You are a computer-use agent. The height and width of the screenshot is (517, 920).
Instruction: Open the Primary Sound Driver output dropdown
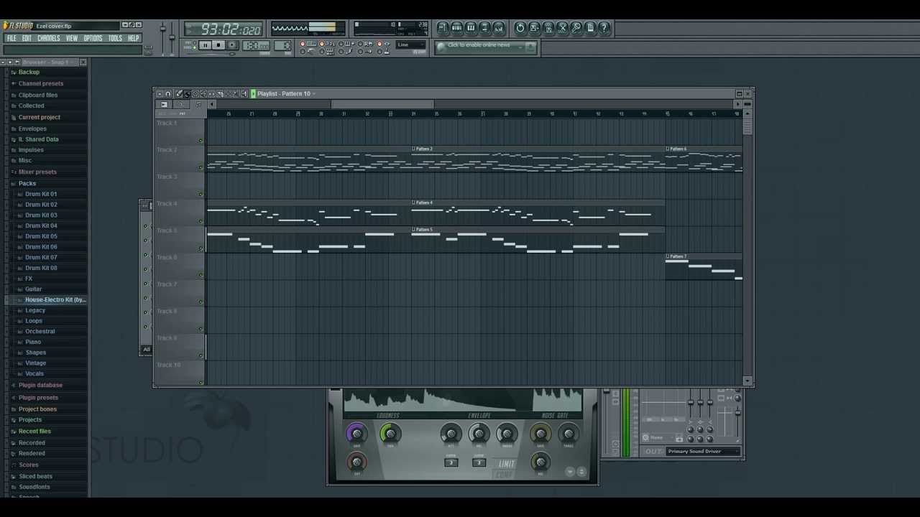click(x=703, y=452)
